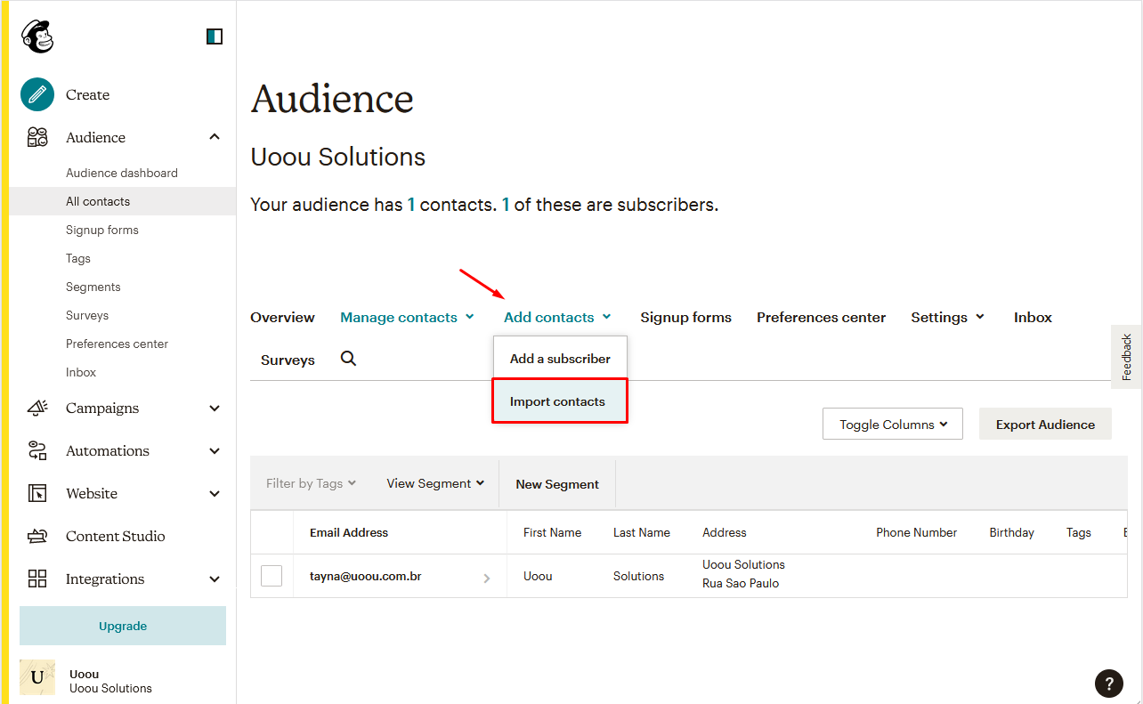1143x704 pixels.
Task: Click the subscribers count number link
Action: click(506, 205)
